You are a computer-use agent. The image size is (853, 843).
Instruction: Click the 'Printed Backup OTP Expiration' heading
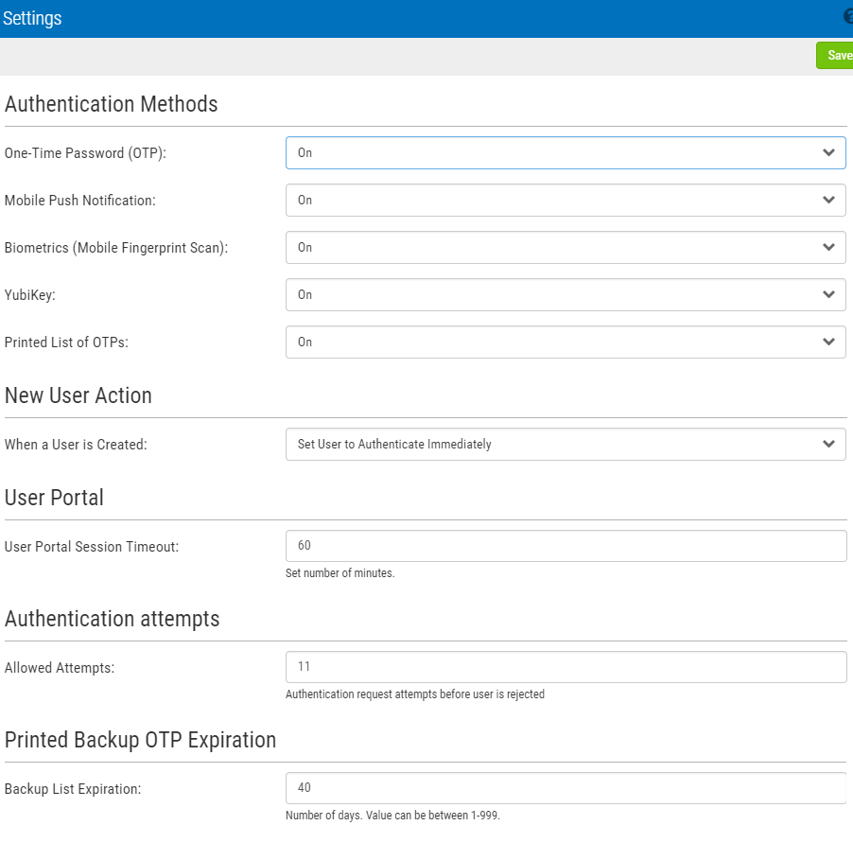point(140,740)
